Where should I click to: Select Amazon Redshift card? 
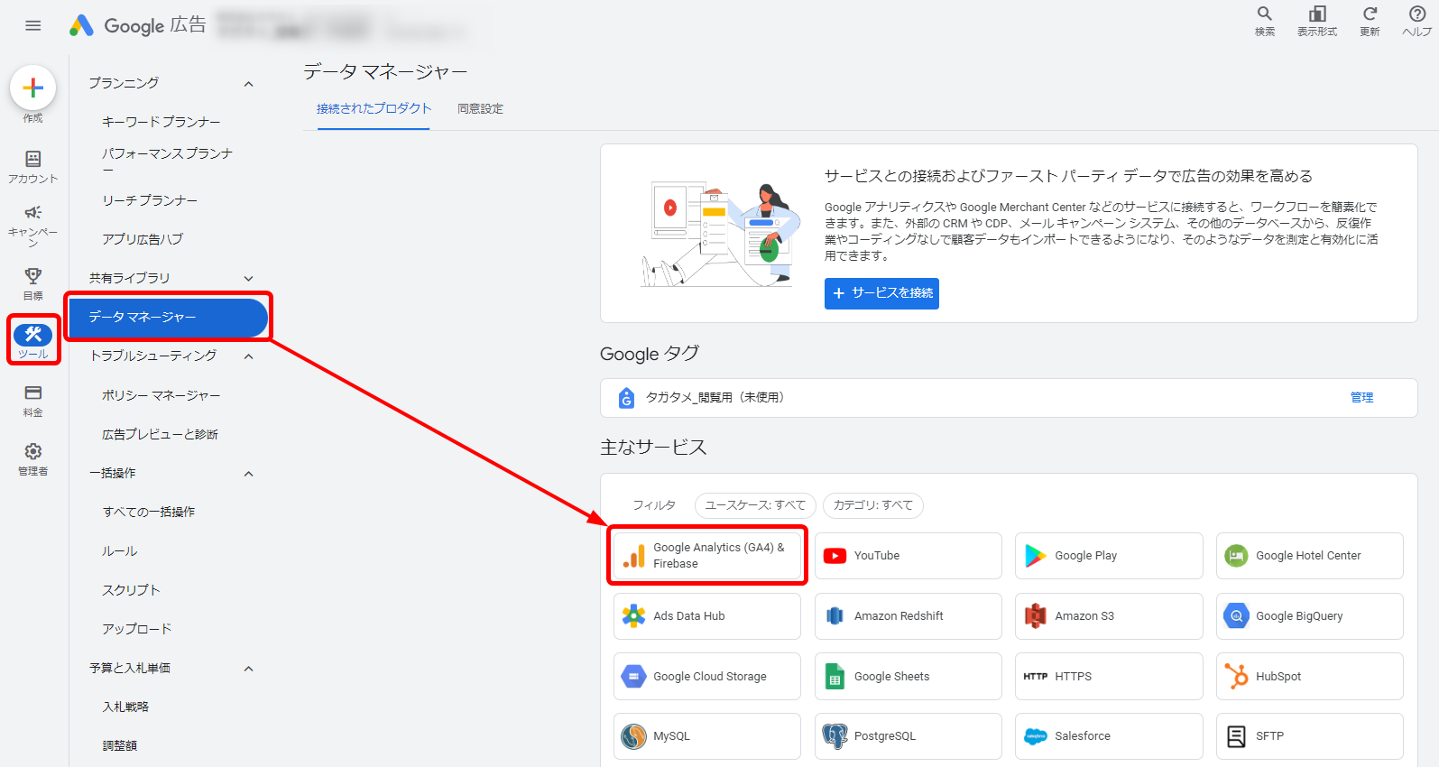coord(909,616)
